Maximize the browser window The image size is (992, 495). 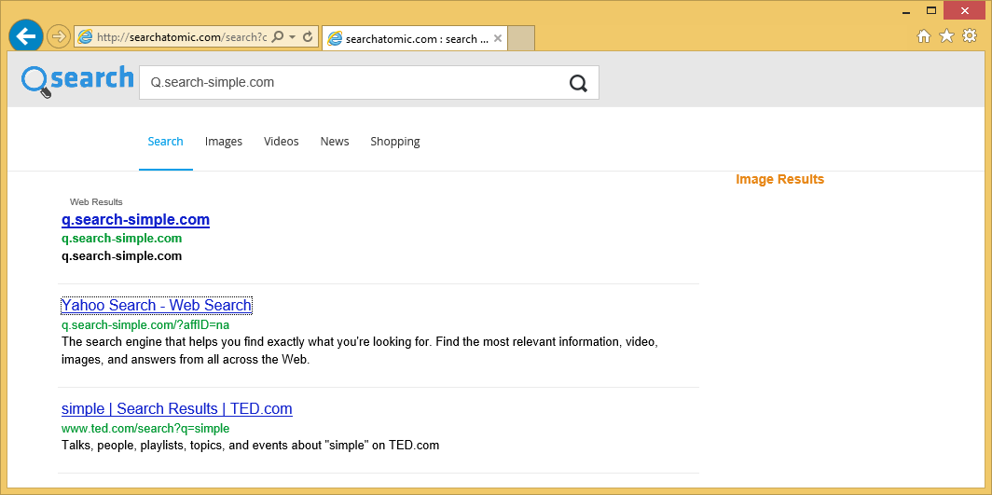coord(931,11)
